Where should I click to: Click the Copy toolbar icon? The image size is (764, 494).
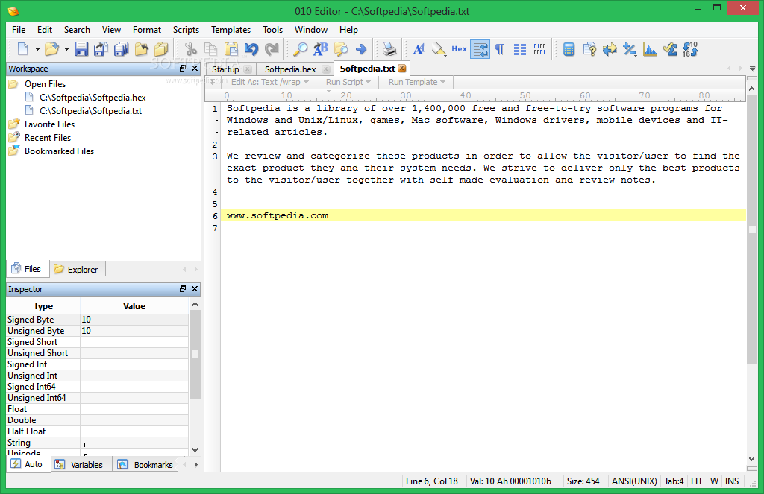point(211,49)
